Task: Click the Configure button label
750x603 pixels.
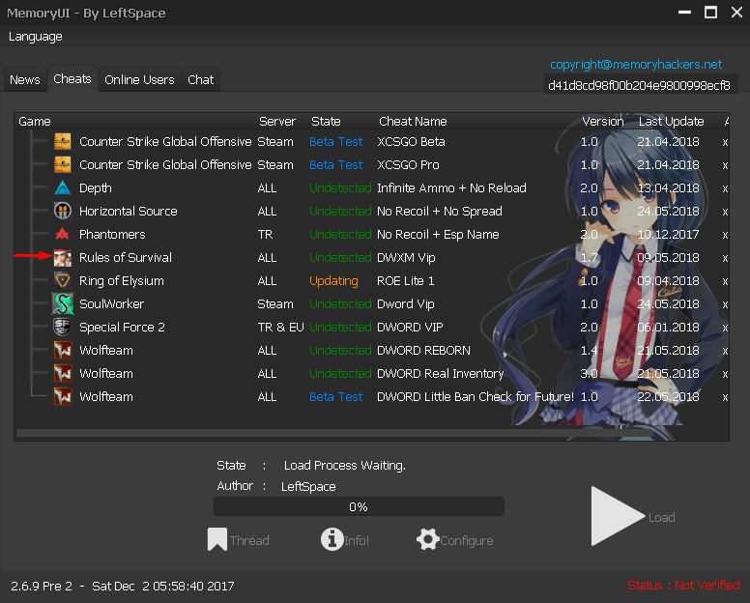Action: (x=467, y=541)
